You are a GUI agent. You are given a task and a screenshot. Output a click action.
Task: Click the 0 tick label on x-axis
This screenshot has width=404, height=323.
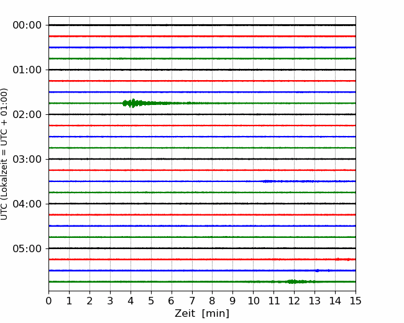click(x=48, y=301)
